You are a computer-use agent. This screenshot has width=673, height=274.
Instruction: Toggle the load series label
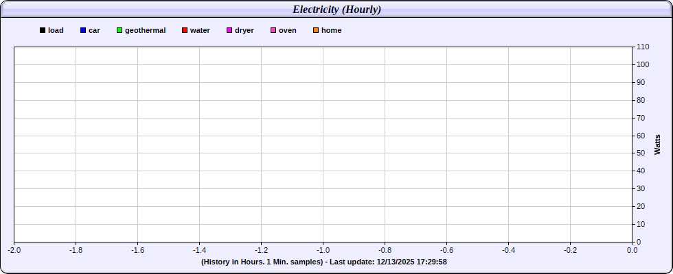click(x=56, y=31)
